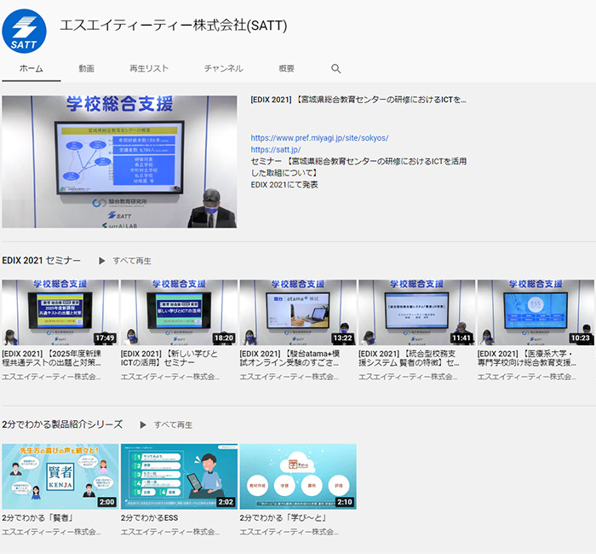
Task: Open the チャンネル tab
Action: [x=223, y=68]
